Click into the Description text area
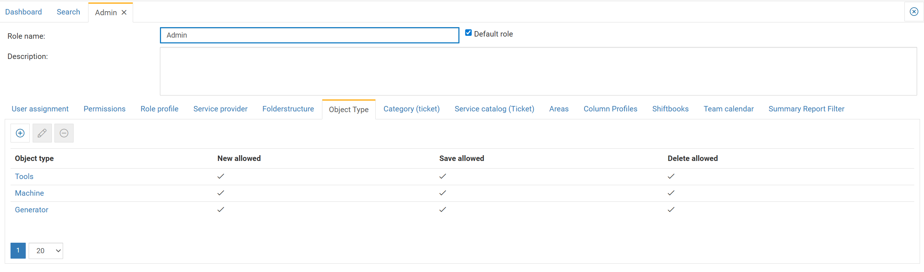 (x=538, y=71)
